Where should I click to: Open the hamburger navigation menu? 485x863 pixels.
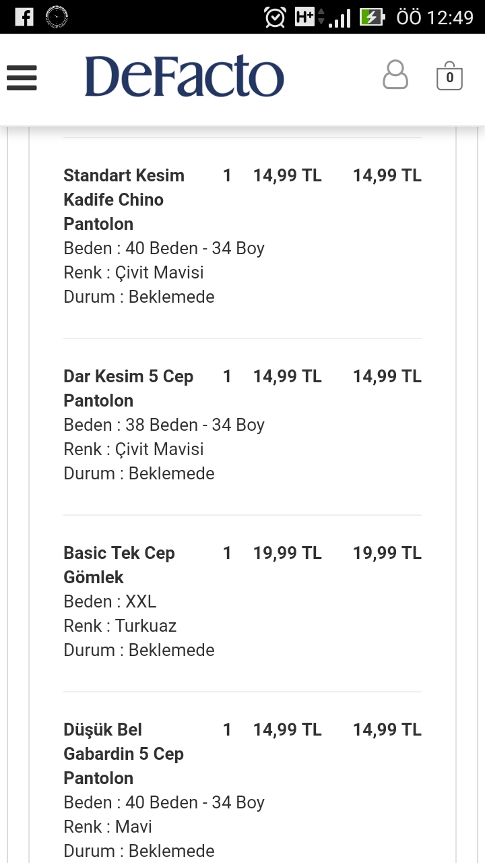22,78
